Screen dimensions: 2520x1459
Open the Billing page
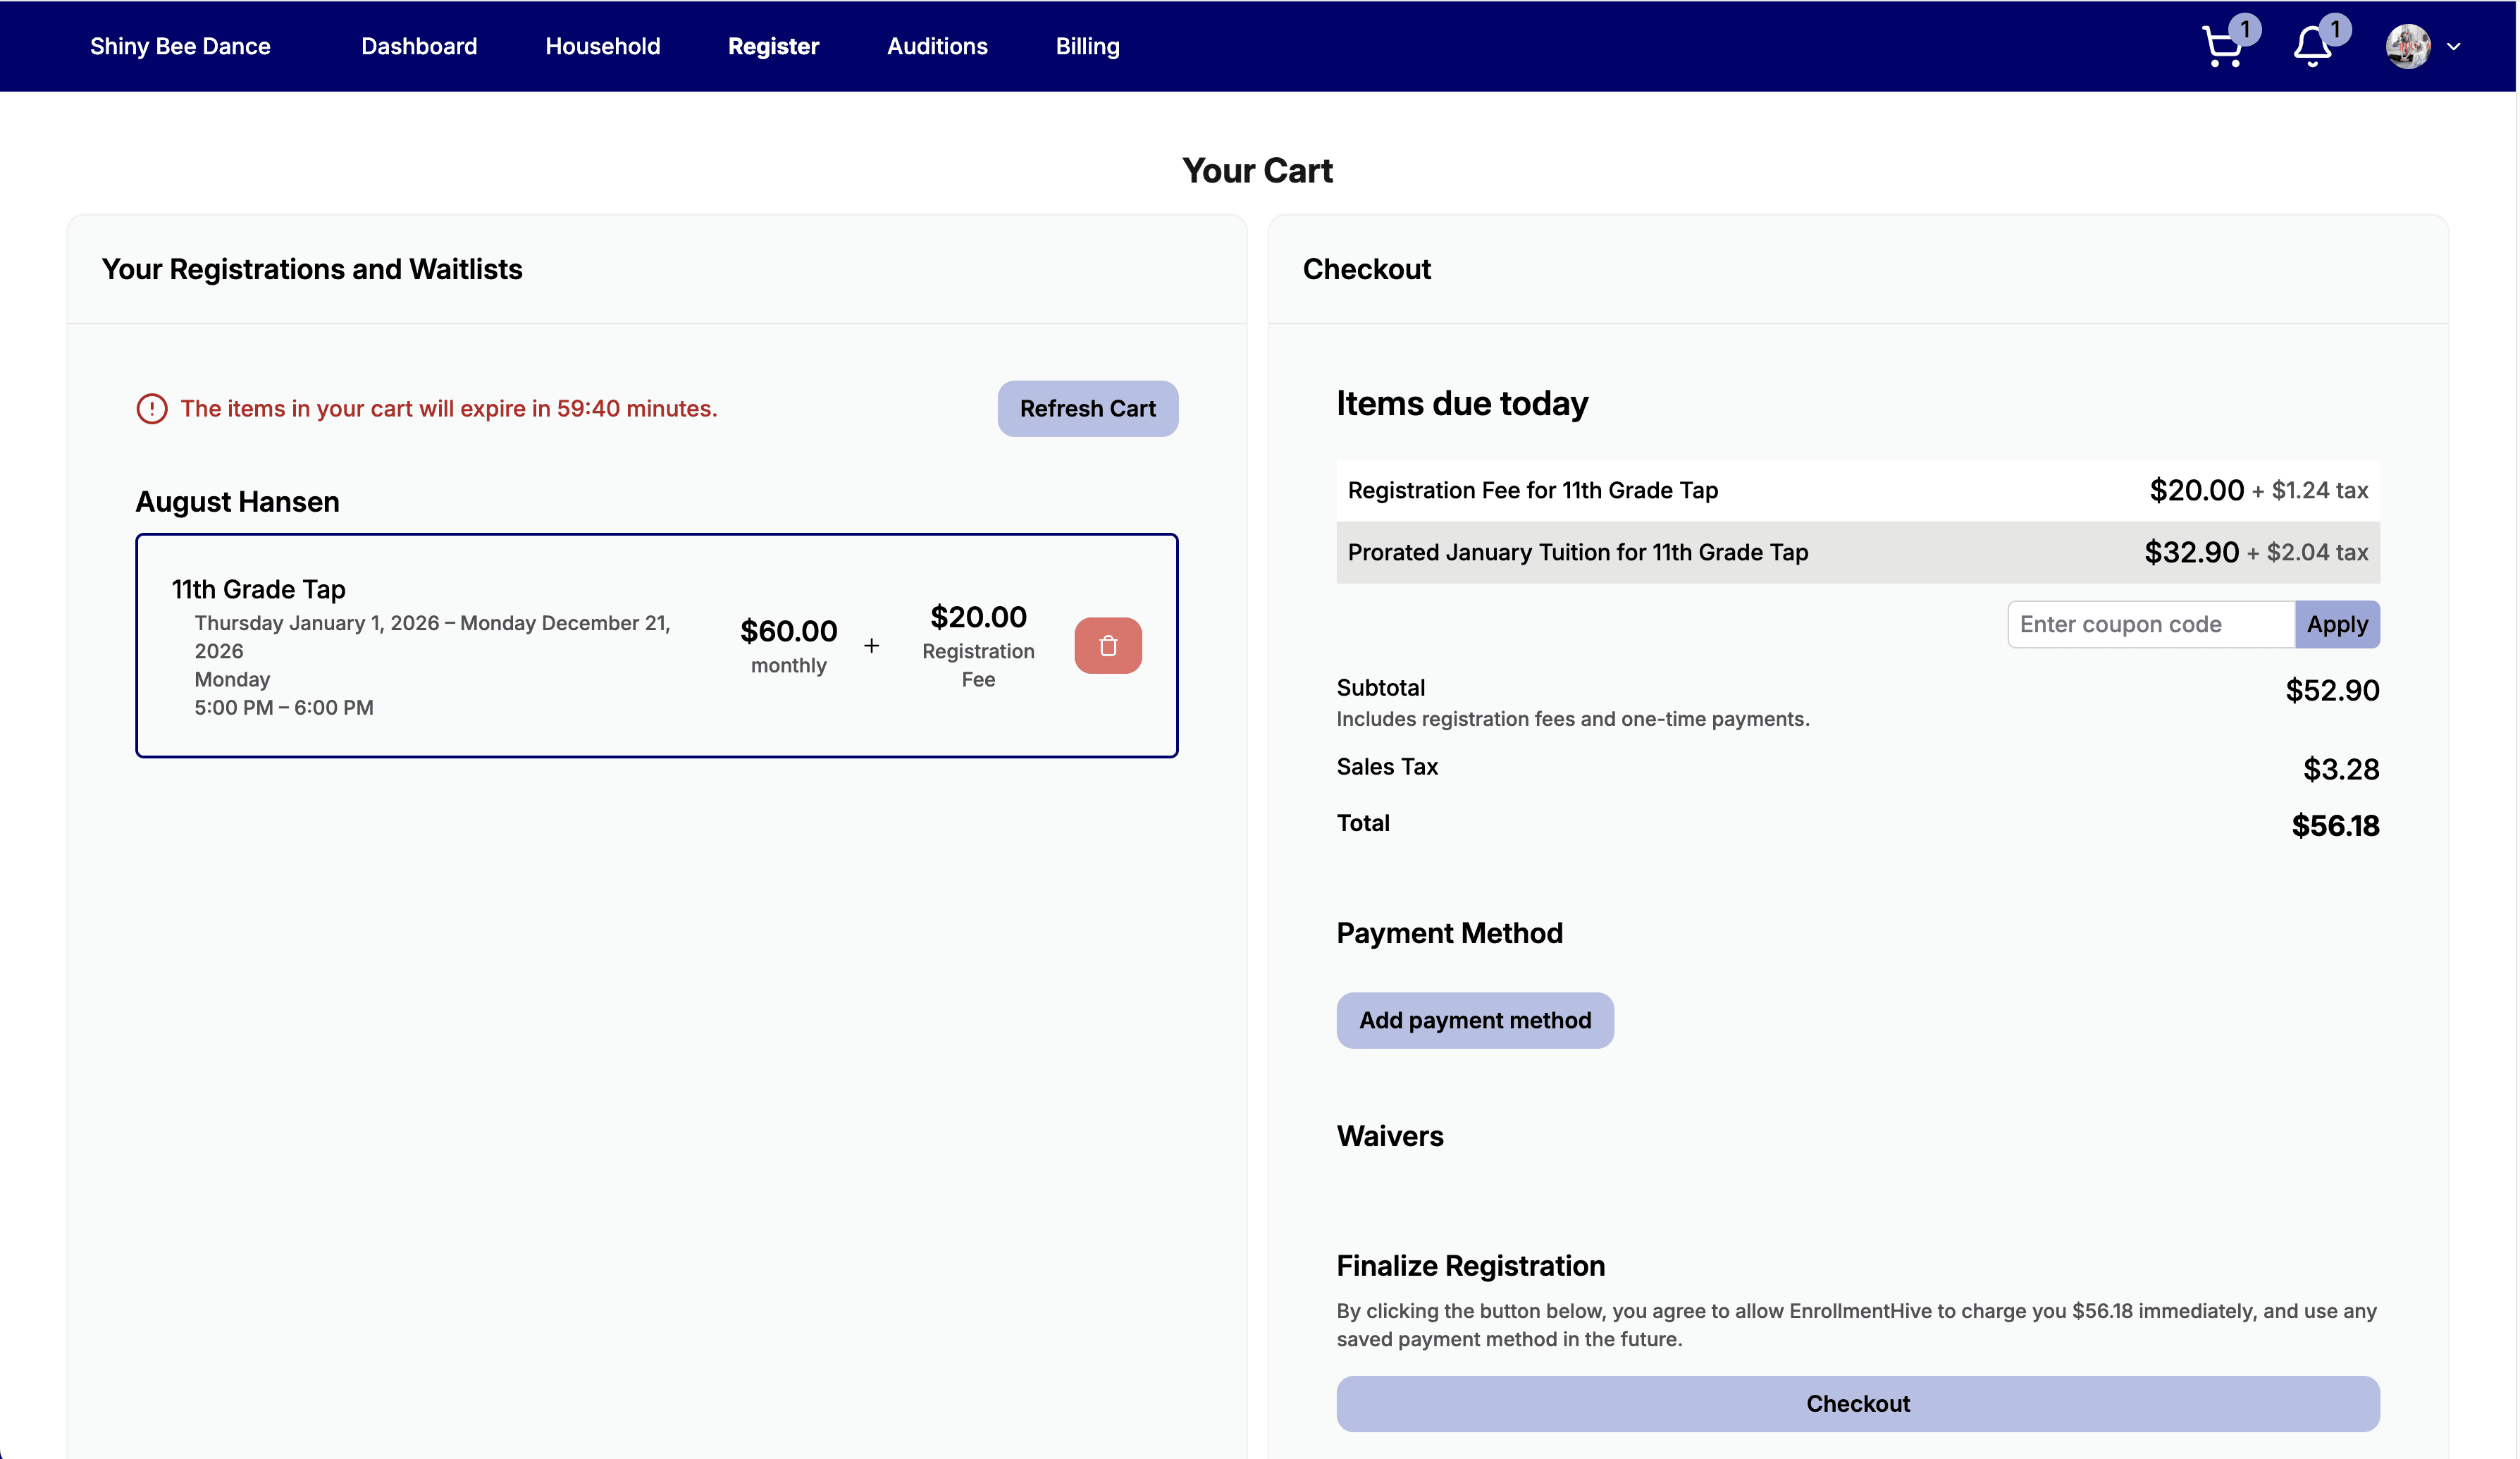(1087, 46)
